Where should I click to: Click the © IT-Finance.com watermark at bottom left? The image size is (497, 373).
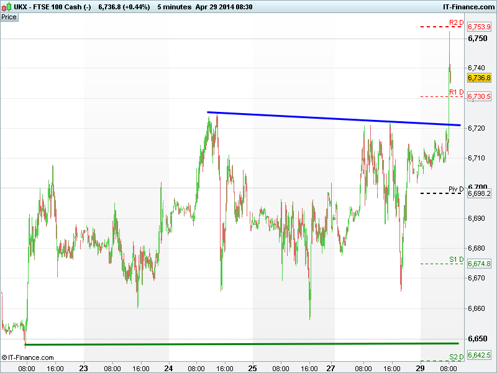[28, 357]
